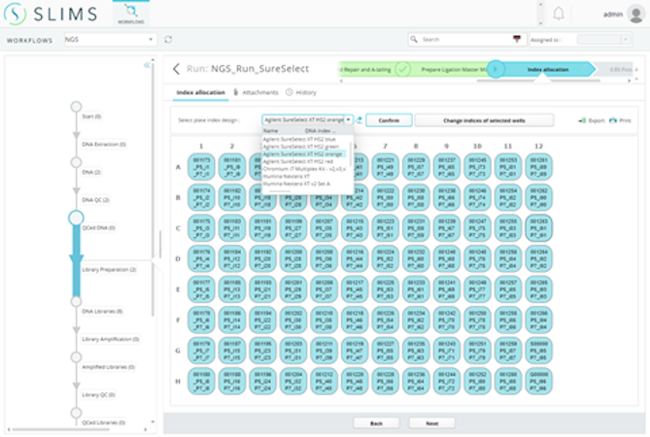Open the admin user avatar menu
The width and height of the screenshot is (650, 437).
click(x=635, y=15)
